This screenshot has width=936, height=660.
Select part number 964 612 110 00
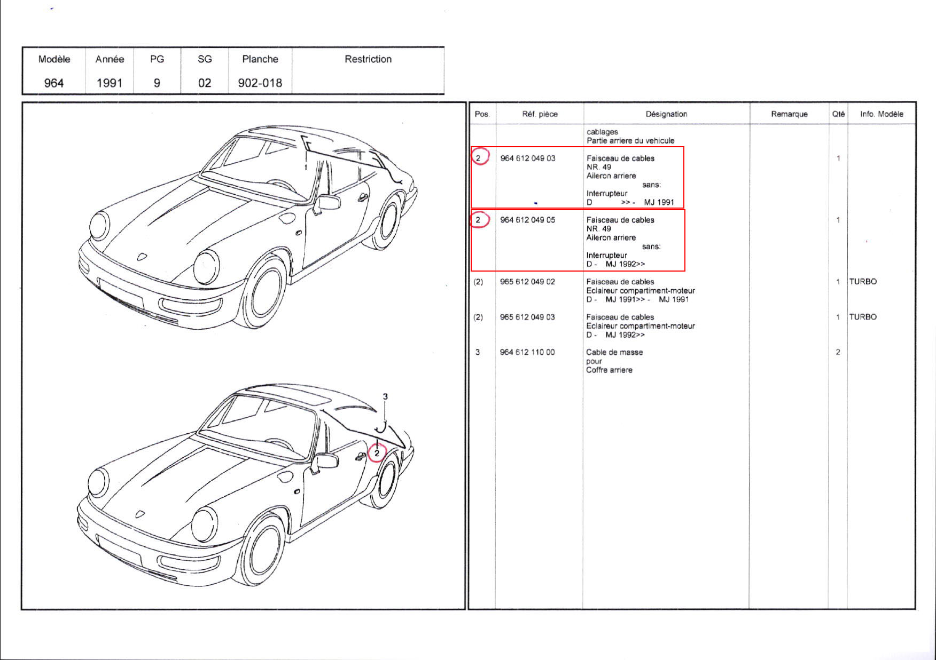click(527, 352)
